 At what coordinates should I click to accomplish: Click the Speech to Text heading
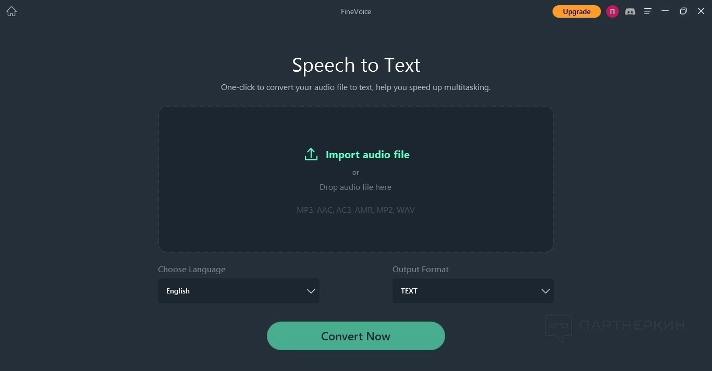click(x=356, y=65)
